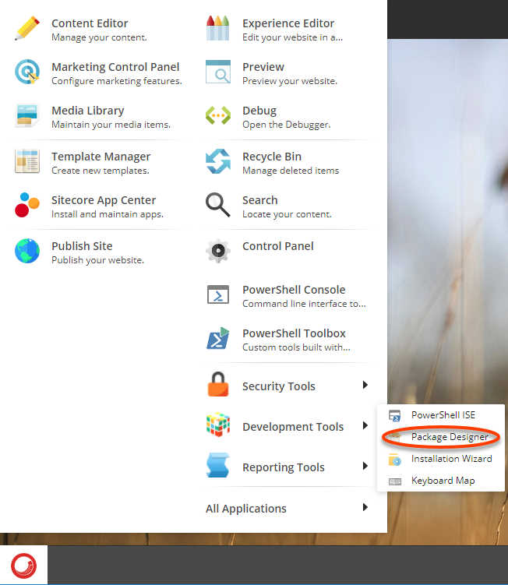Click the Development Tools cube icon
The width and height of the screenshot is (508, 585).
(218, 425)
